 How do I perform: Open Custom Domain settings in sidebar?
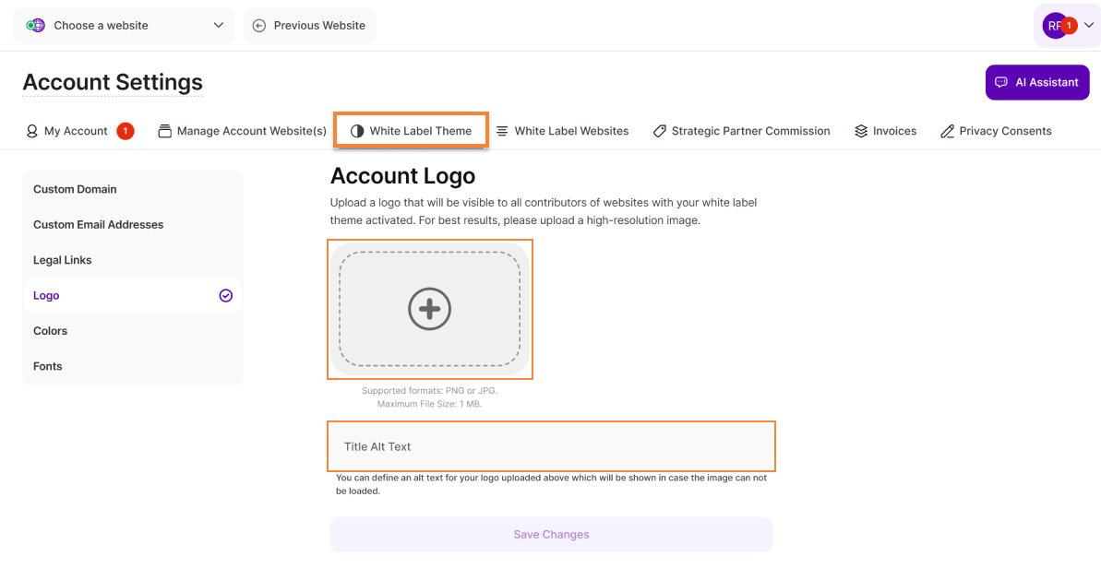point(75,189)
